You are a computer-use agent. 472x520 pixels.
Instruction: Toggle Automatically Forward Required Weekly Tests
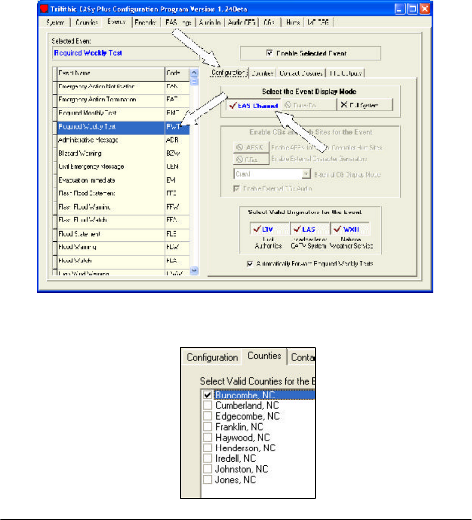coord(250,264)
